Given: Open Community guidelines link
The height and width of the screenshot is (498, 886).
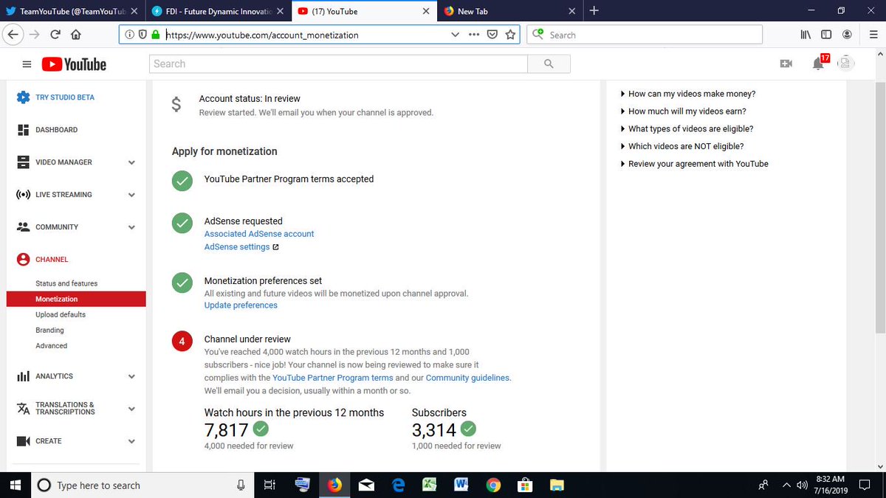Looking at the screenshot, I should coord(467,378).
